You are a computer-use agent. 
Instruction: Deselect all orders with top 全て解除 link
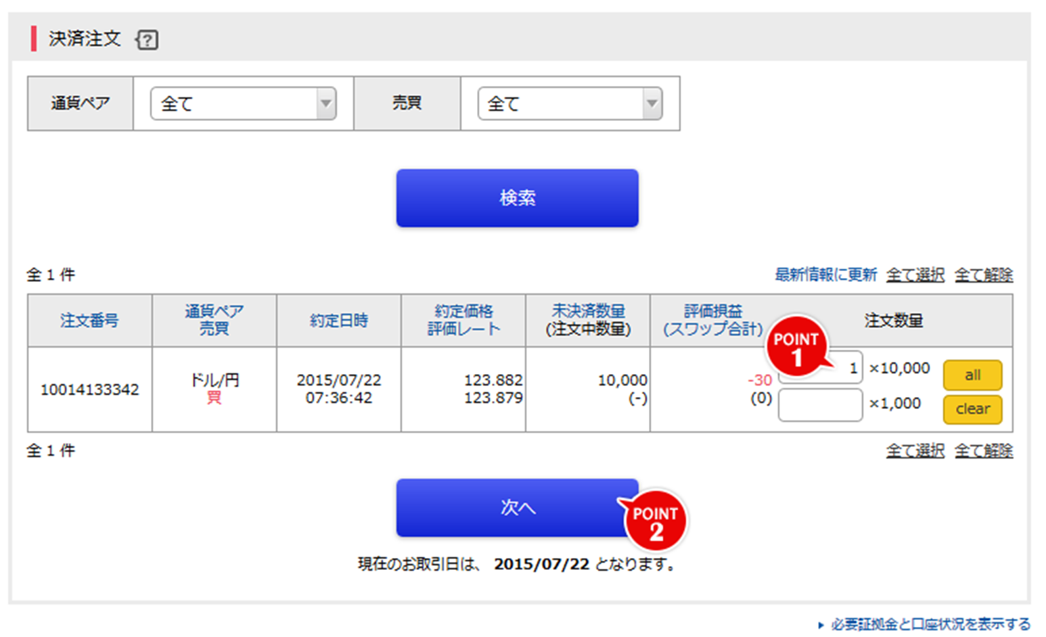(984, 275)
